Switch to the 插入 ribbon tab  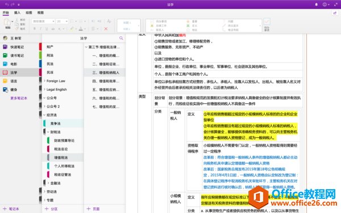(17, 12)
